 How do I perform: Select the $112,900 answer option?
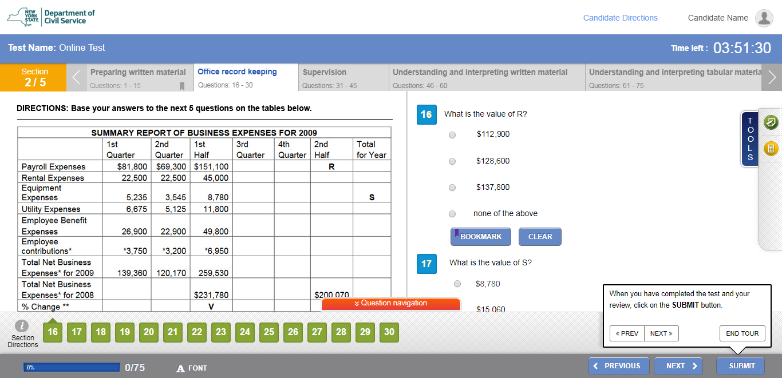click(452, 135)
